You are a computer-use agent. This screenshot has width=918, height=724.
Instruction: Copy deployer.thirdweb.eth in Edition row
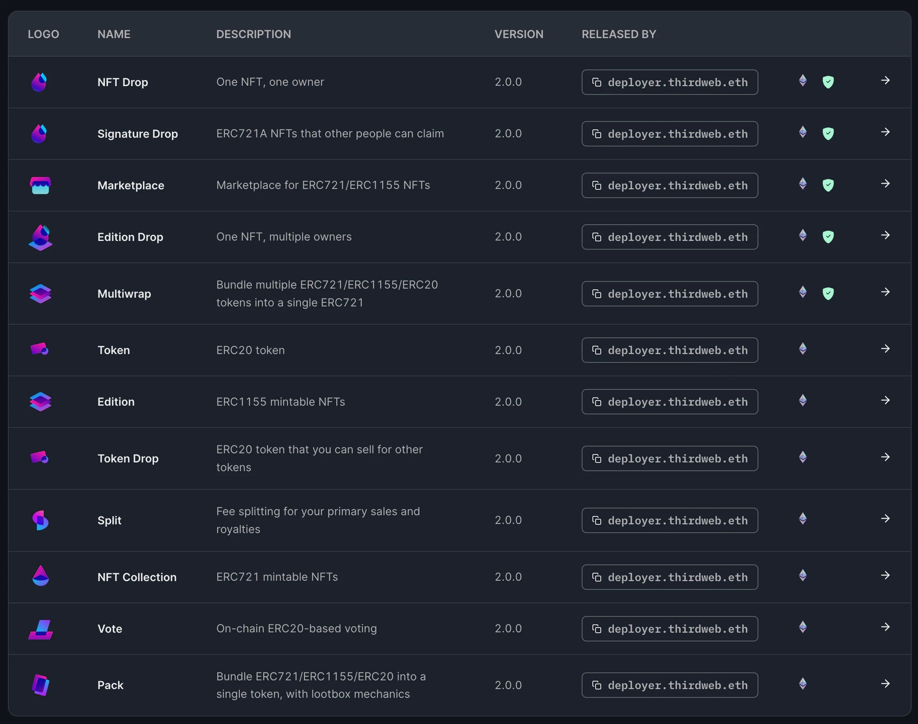(x=669, y=402)
